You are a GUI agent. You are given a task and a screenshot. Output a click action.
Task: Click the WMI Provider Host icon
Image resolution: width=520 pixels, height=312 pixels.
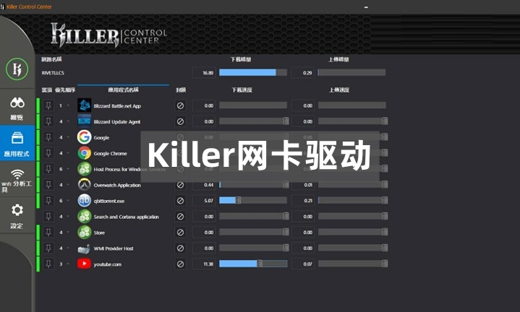(85, 248)
